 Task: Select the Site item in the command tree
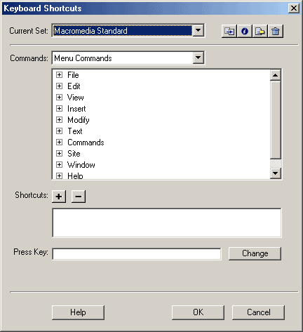tap(74, 154)
